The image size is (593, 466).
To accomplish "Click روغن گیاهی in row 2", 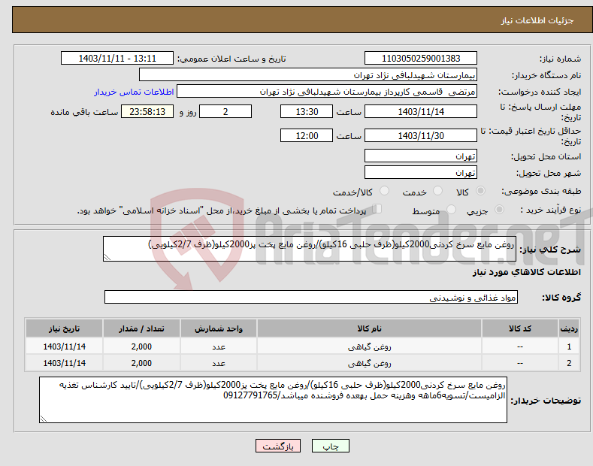I will tap(369, 363).
